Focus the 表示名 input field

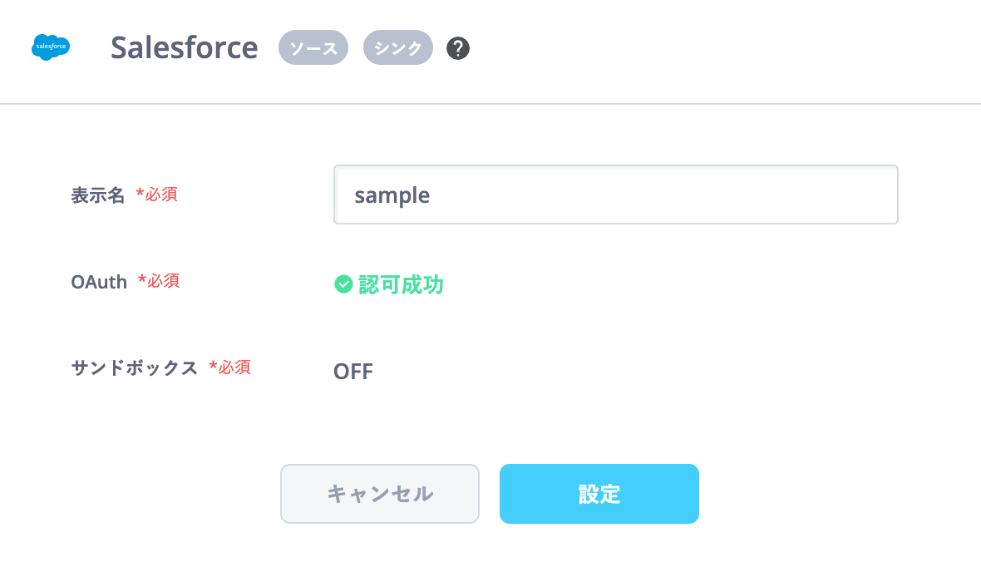pyautogui.click(x=616, y=195)
